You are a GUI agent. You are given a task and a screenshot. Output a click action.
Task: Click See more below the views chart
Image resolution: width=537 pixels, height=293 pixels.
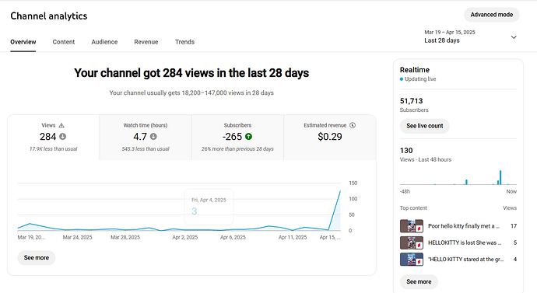click(37, 258)
